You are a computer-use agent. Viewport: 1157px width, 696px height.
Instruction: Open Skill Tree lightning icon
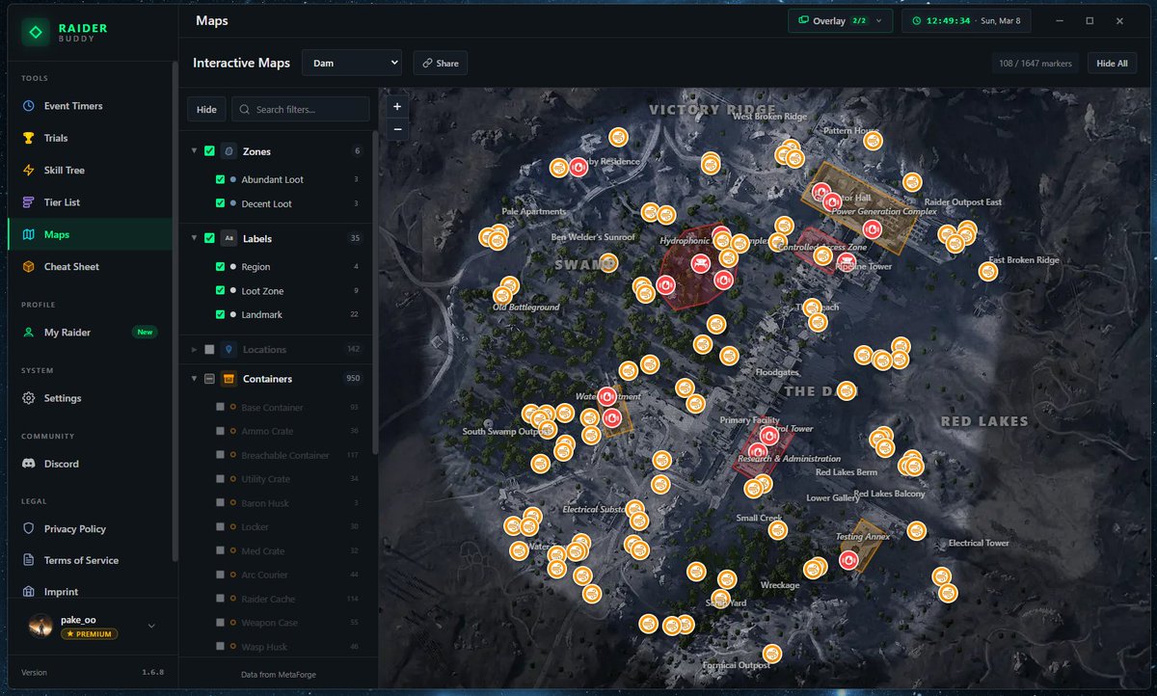[x=29, y=170]
